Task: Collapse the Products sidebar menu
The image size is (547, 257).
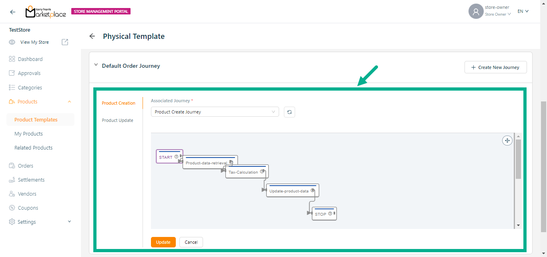Action: pos(69,102)
